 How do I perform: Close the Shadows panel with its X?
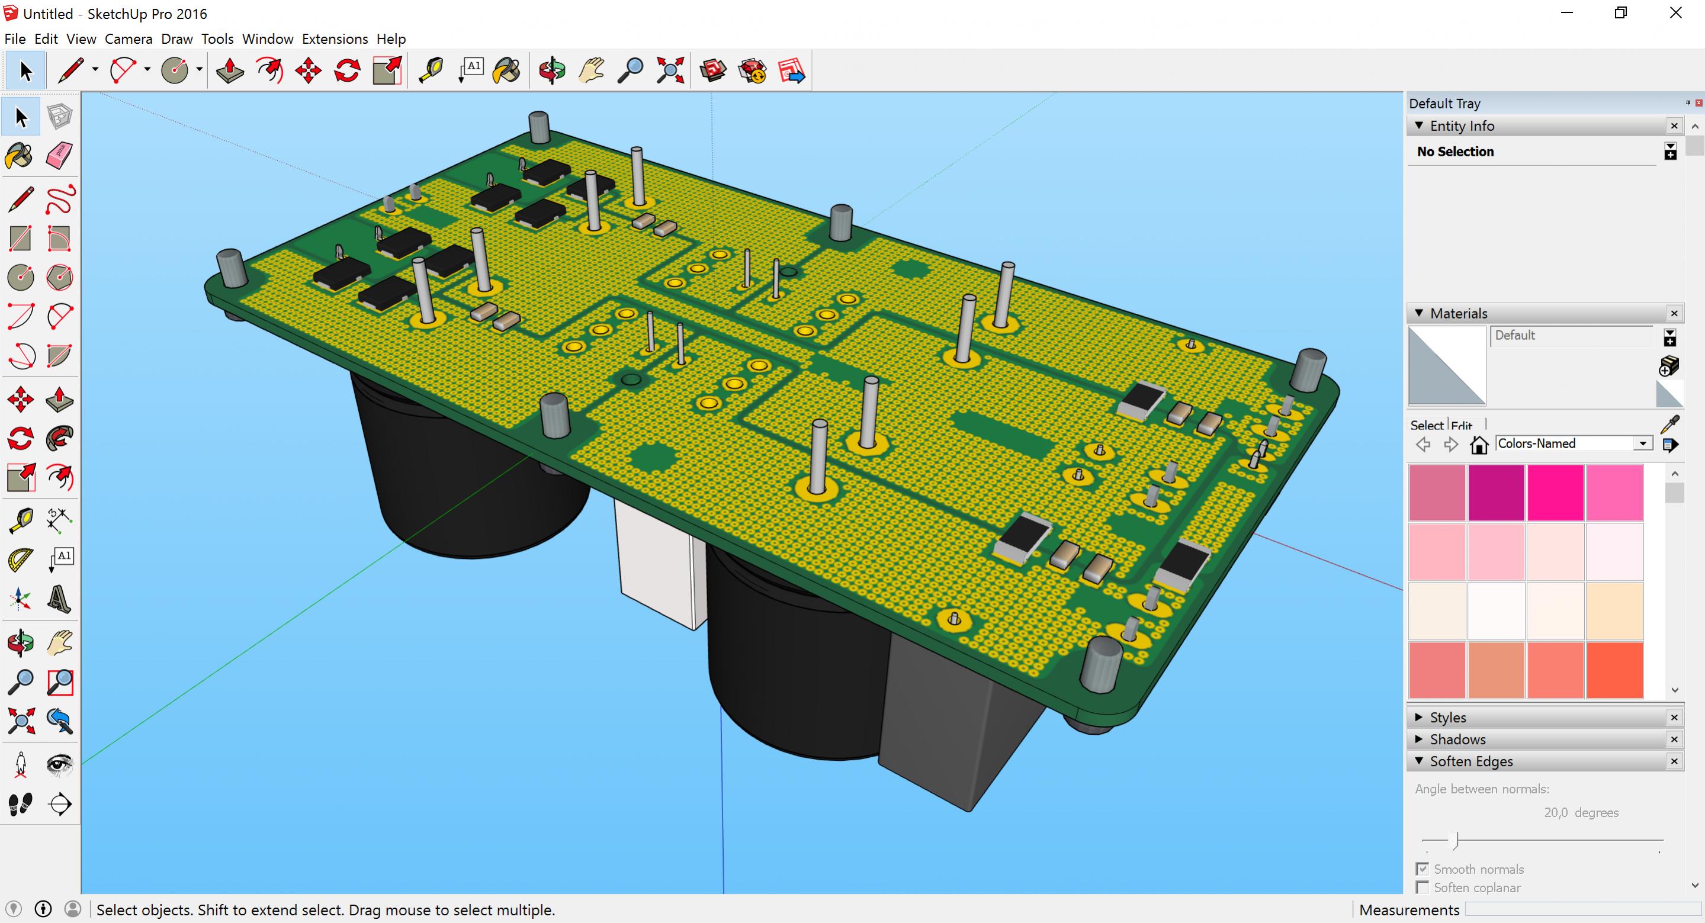click(x=1674, y=739)
